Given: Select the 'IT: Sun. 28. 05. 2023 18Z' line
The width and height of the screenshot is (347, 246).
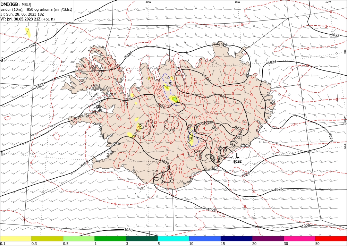Looking at the screenshot, I should (x=22, y=14).
